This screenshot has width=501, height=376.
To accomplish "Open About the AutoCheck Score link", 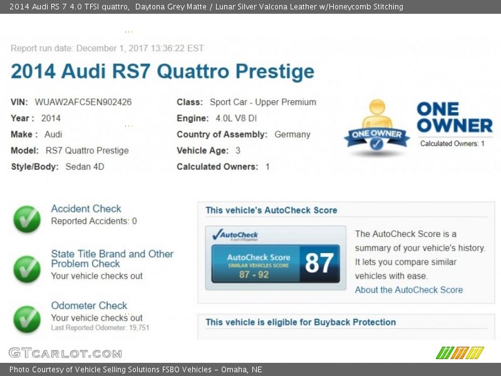I will (x=409, y=290).
